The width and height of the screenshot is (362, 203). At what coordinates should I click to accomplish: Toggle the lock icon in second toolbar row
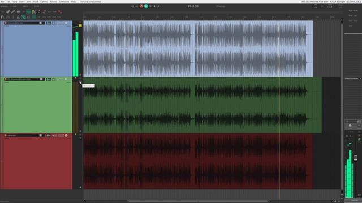(x=18, y=17)
